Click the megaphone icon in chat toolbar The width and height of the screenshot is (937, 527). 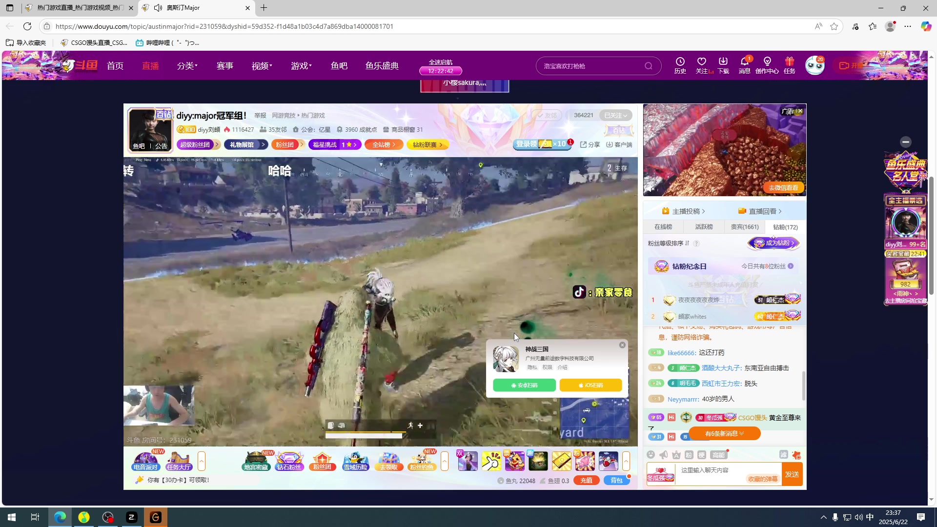[664, 455]
